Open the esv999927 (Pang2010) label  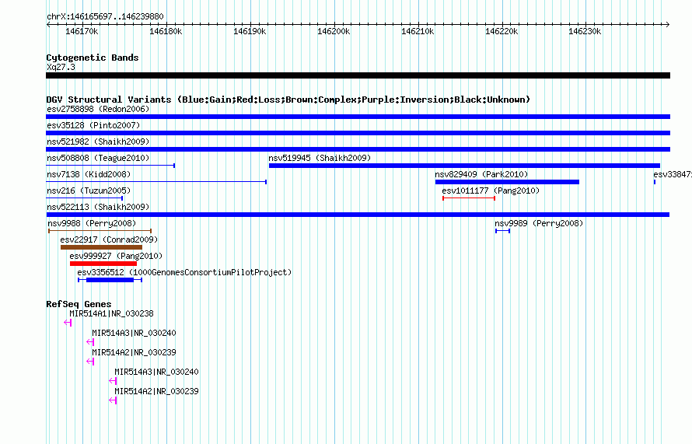pos(116,256)
